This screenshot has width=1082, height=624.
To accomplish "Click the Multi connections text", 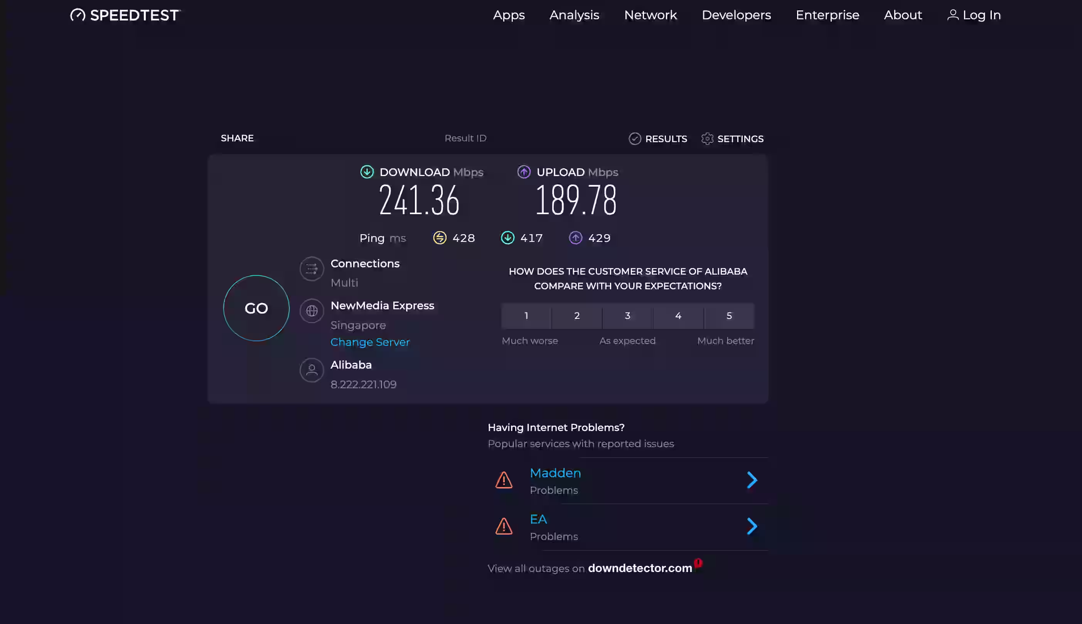I will (x=344, y=283).
